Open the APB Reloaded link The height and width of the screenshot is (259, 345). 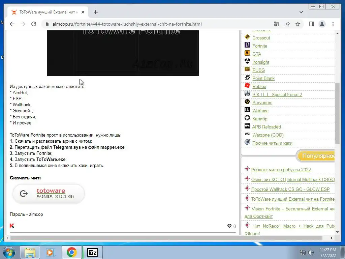click(x=266, y=127)
